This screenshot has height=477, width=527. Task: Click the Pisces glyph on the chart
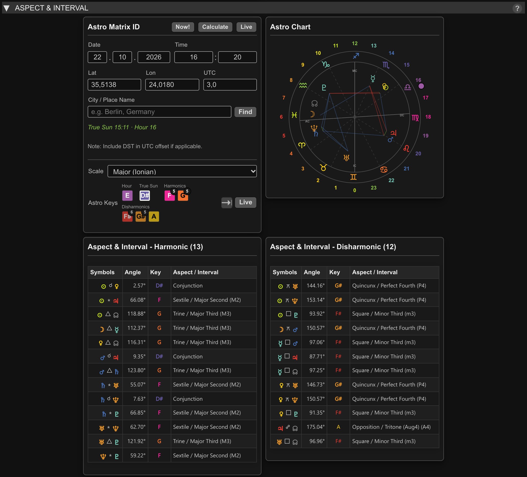(294, 115)
